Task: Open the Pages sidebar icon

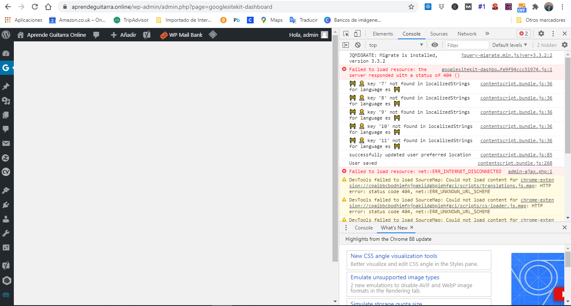Action: point(6,115)
